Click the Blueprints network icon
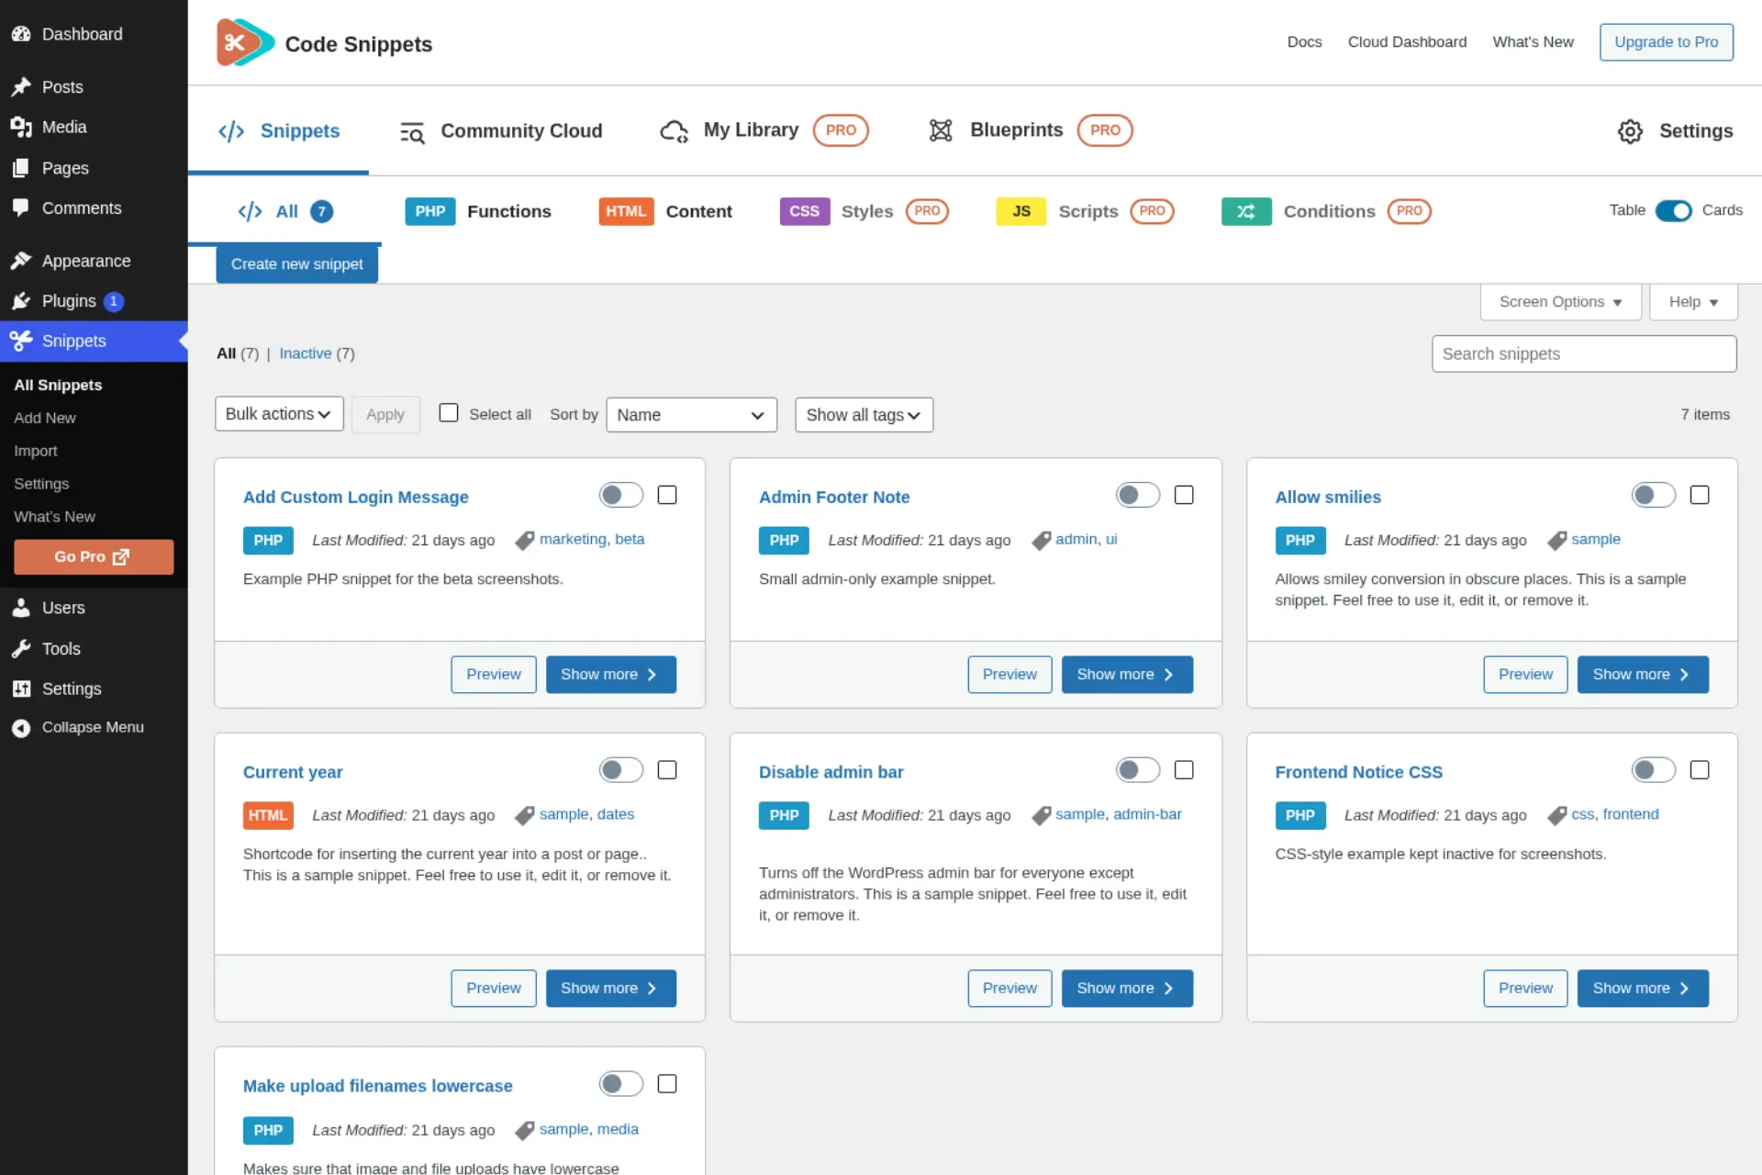 tap(941, 130)
